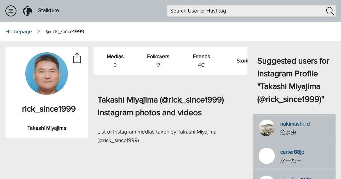Click the Stalkture site name
This screenshot has height=179, width=341.
pos(49,11)
